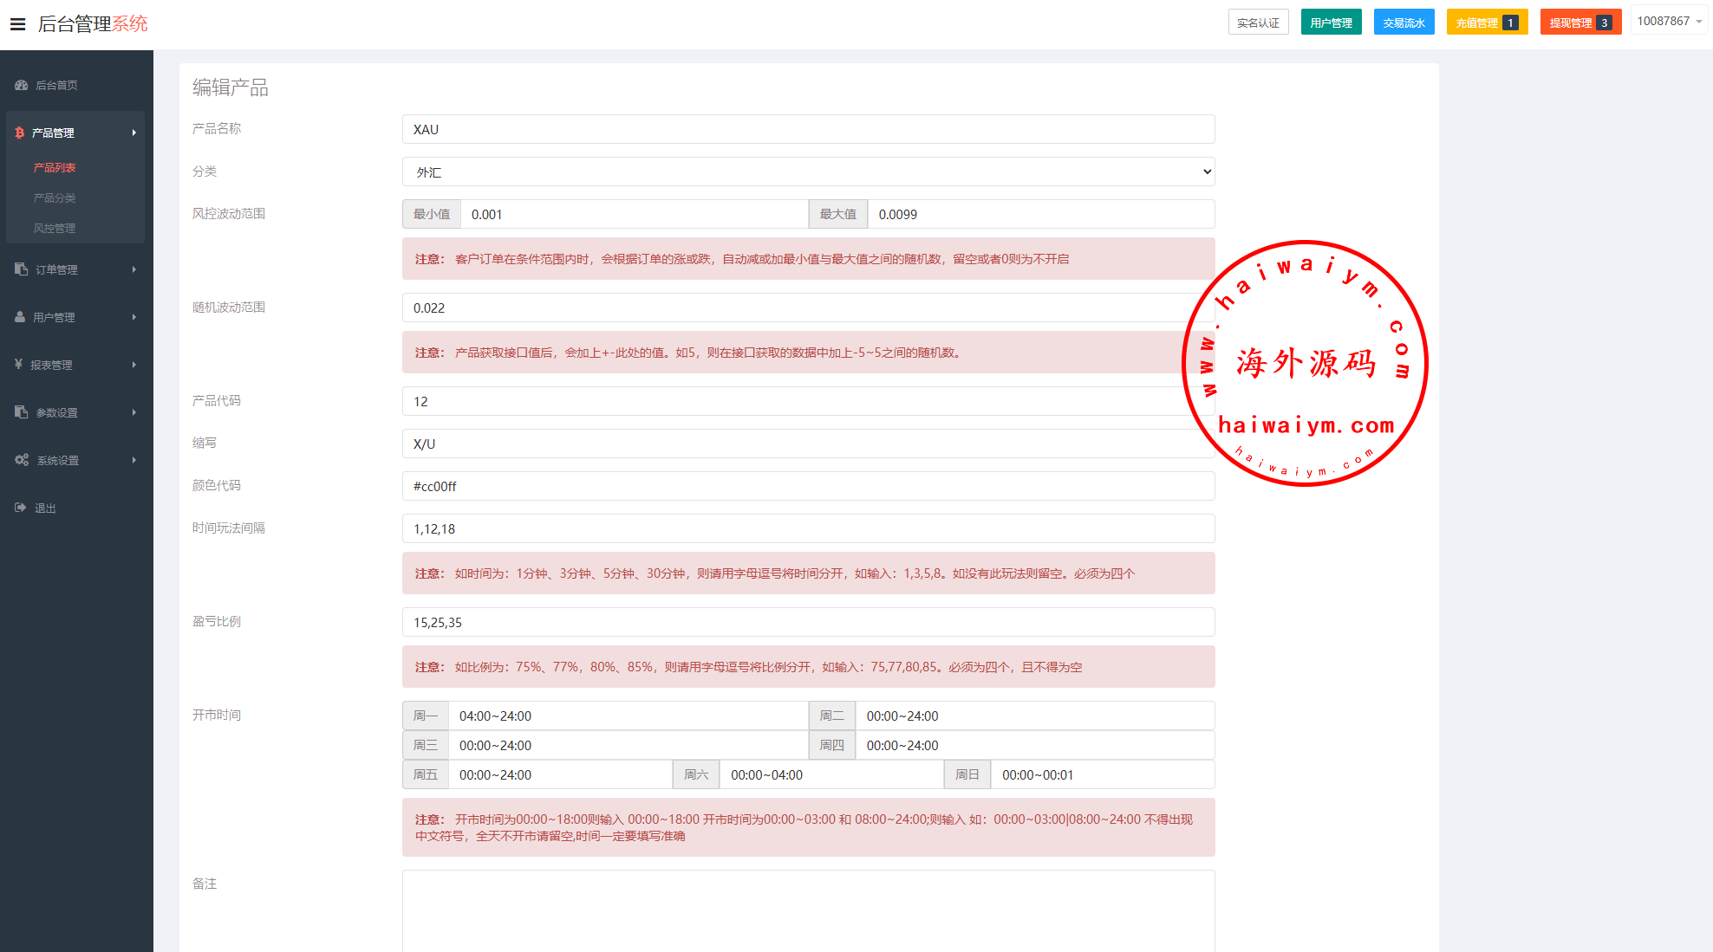Screen dimensions: 1713x952
Task: Click the 参数设置 sidebar icon
Action: click(21, 412)
